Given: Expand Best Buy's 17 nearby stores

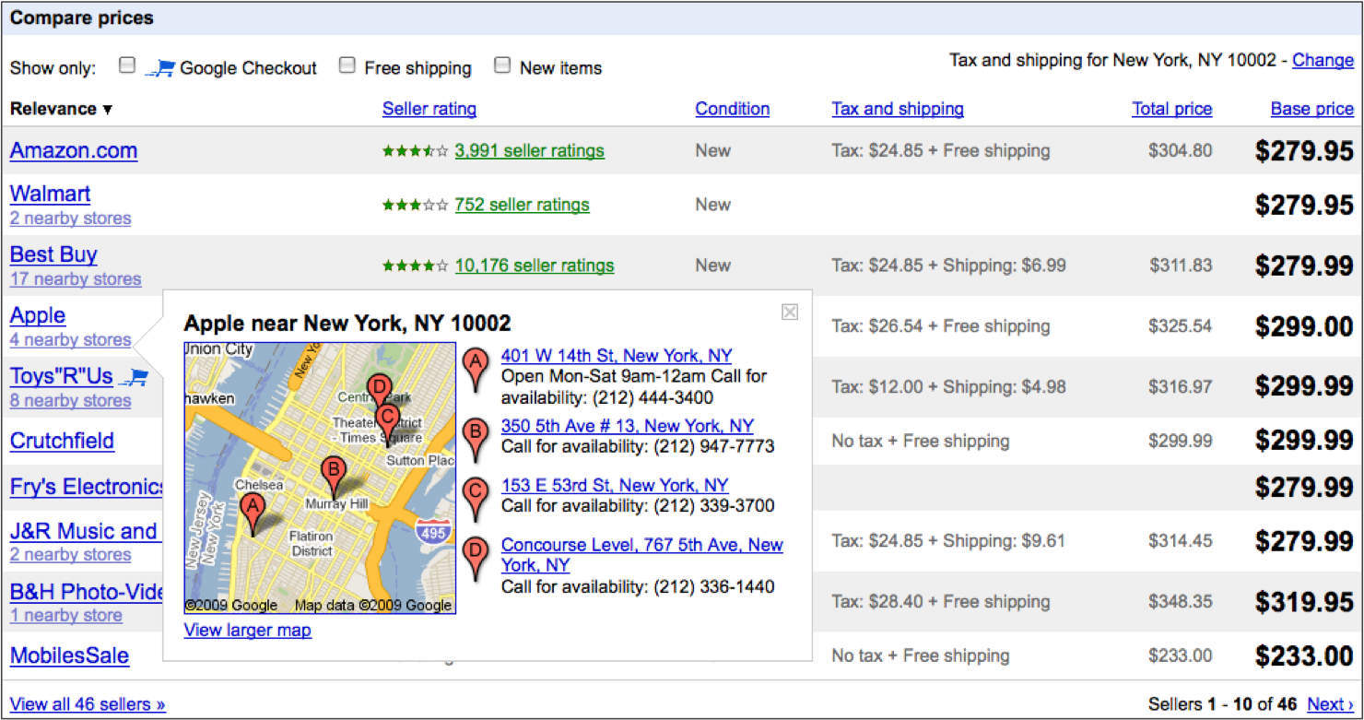Looking at the screenshot, I should pyautogui.click(x=76, y=278).
